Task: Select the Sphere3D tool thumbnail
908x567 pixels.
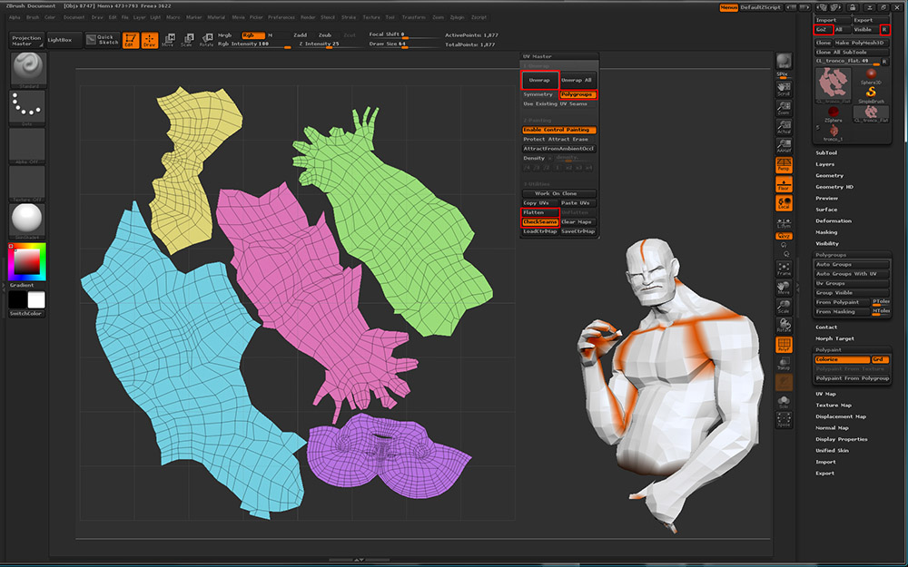Action: click(x=870, y=73)
